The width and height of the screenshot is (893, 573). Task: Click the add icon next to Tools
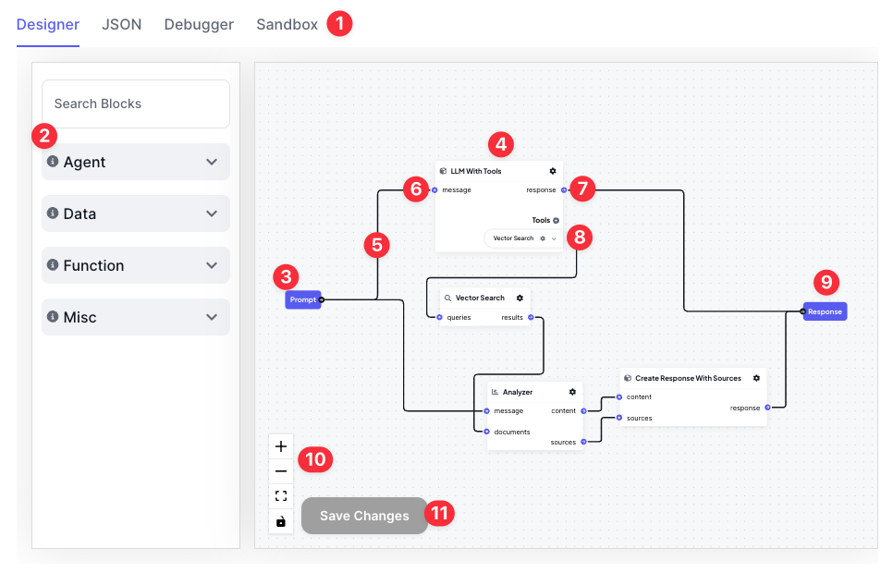point(557,221)
